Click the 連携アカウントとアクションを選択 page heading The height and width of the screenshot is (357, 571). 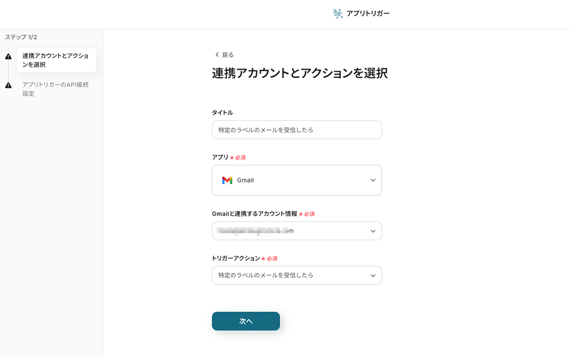coord(300,74)
